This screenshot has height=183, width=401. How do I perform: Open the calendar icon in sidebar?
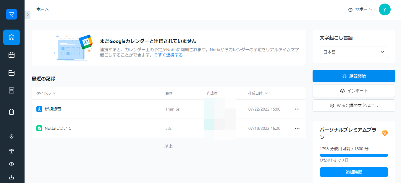pyautogui.click(x=12, y=55)
